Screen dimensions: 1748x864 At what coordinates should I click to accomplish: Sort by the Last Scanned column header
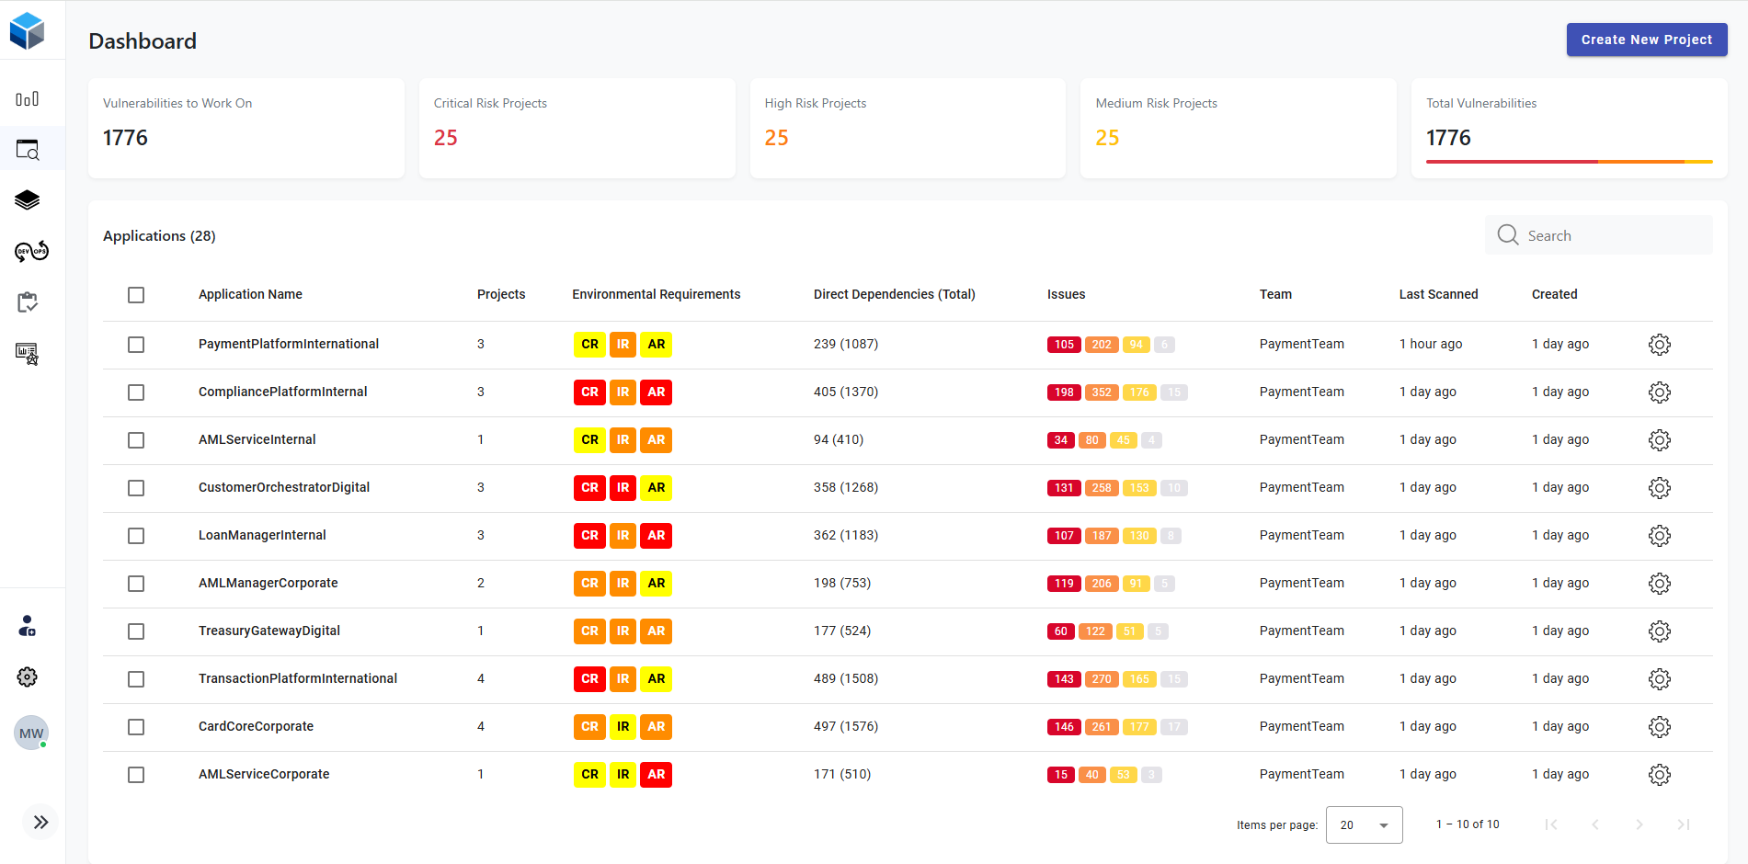[x=1438, y=294]
